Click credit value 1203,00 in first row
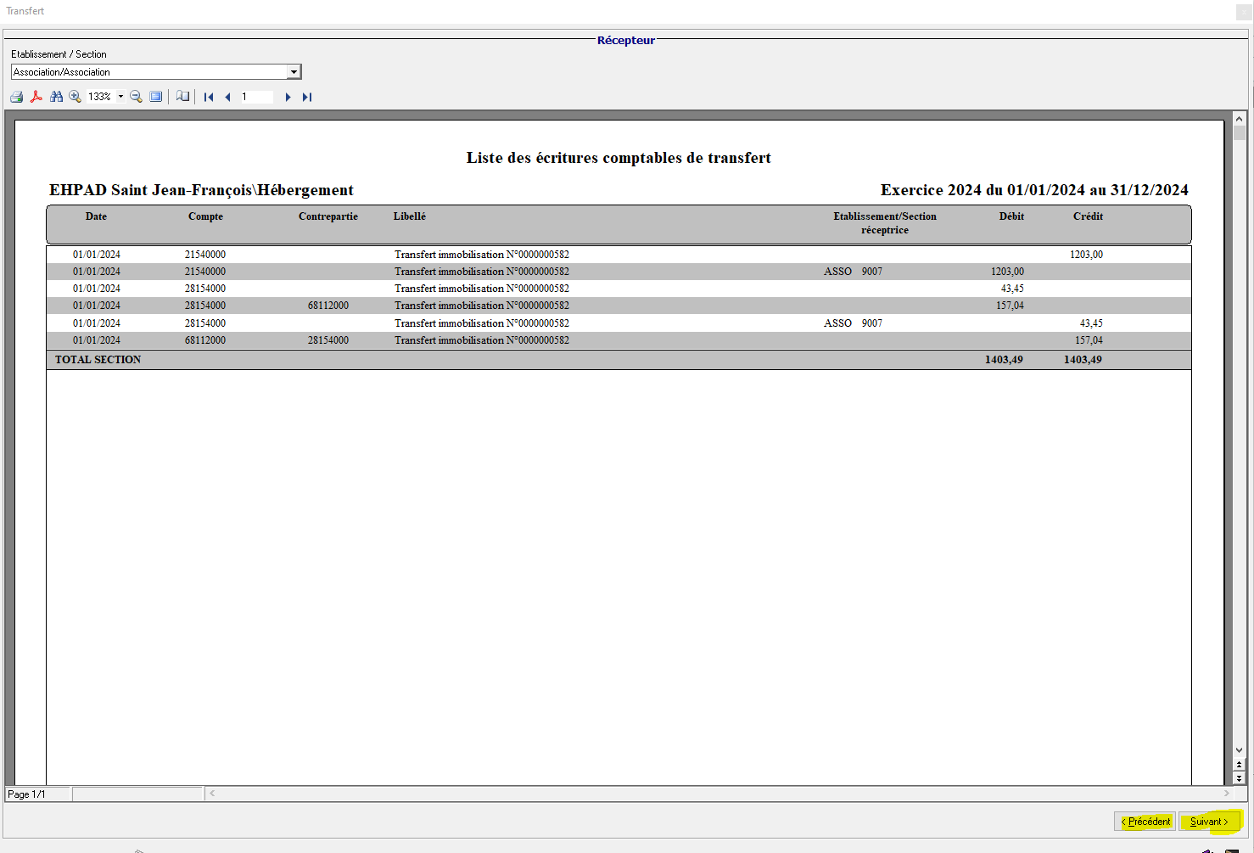The image size is (1254, 853). coord(1086,255)
